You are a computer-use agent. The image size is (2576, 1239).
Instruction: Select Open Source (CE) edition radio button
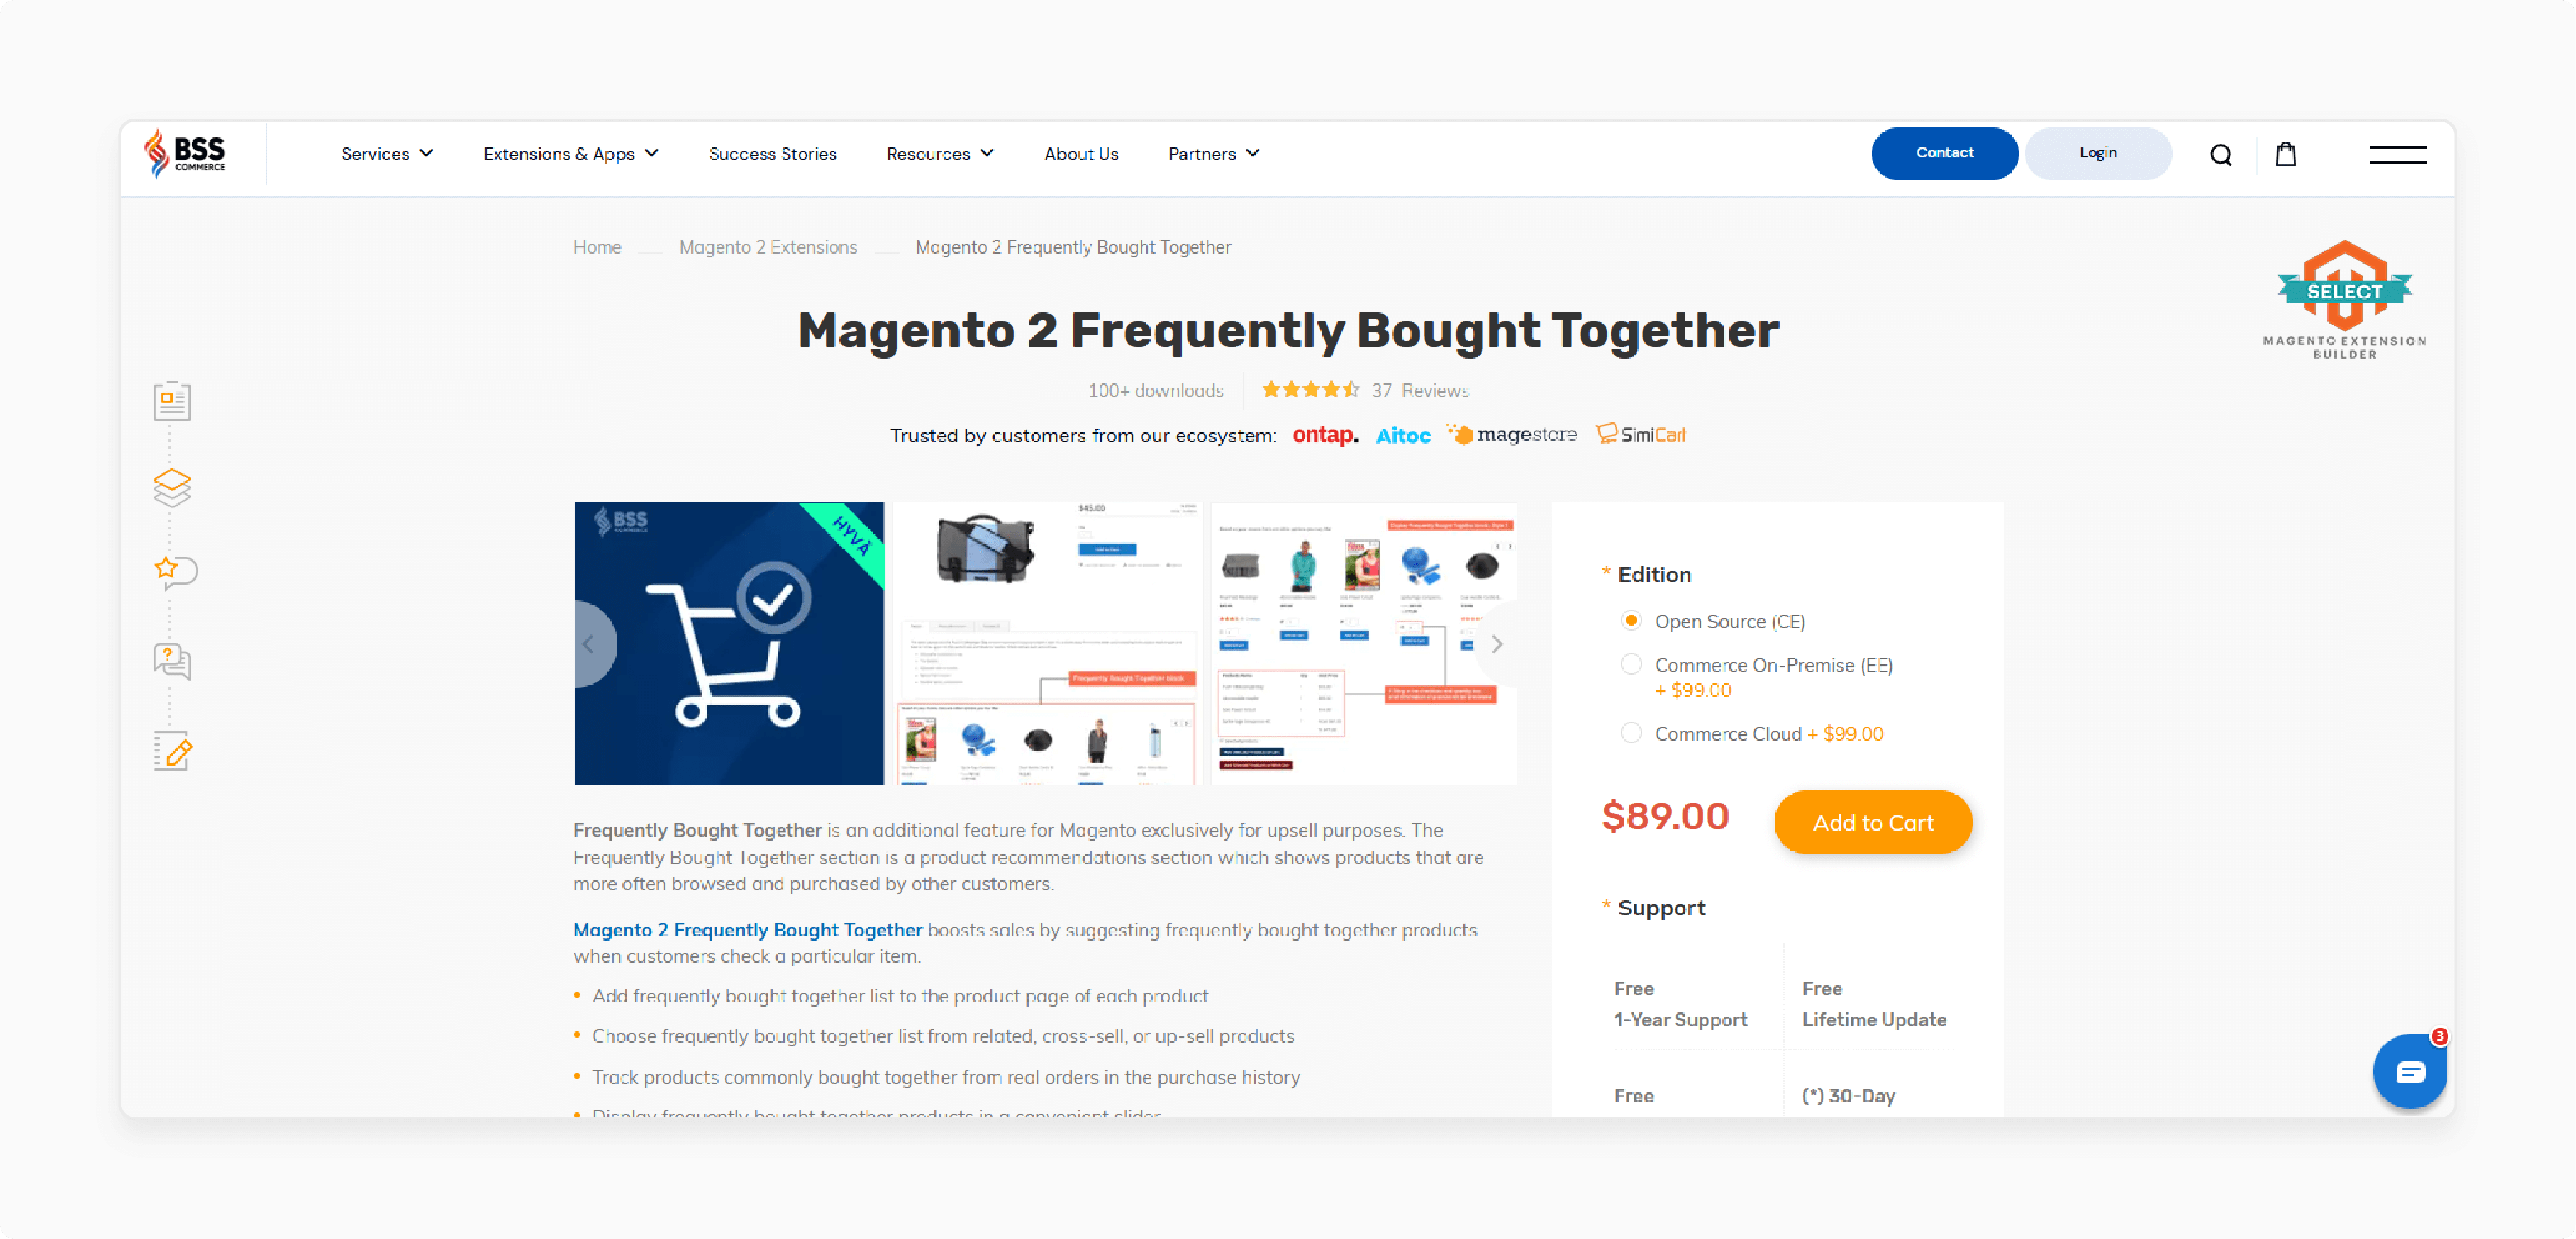1629,621
